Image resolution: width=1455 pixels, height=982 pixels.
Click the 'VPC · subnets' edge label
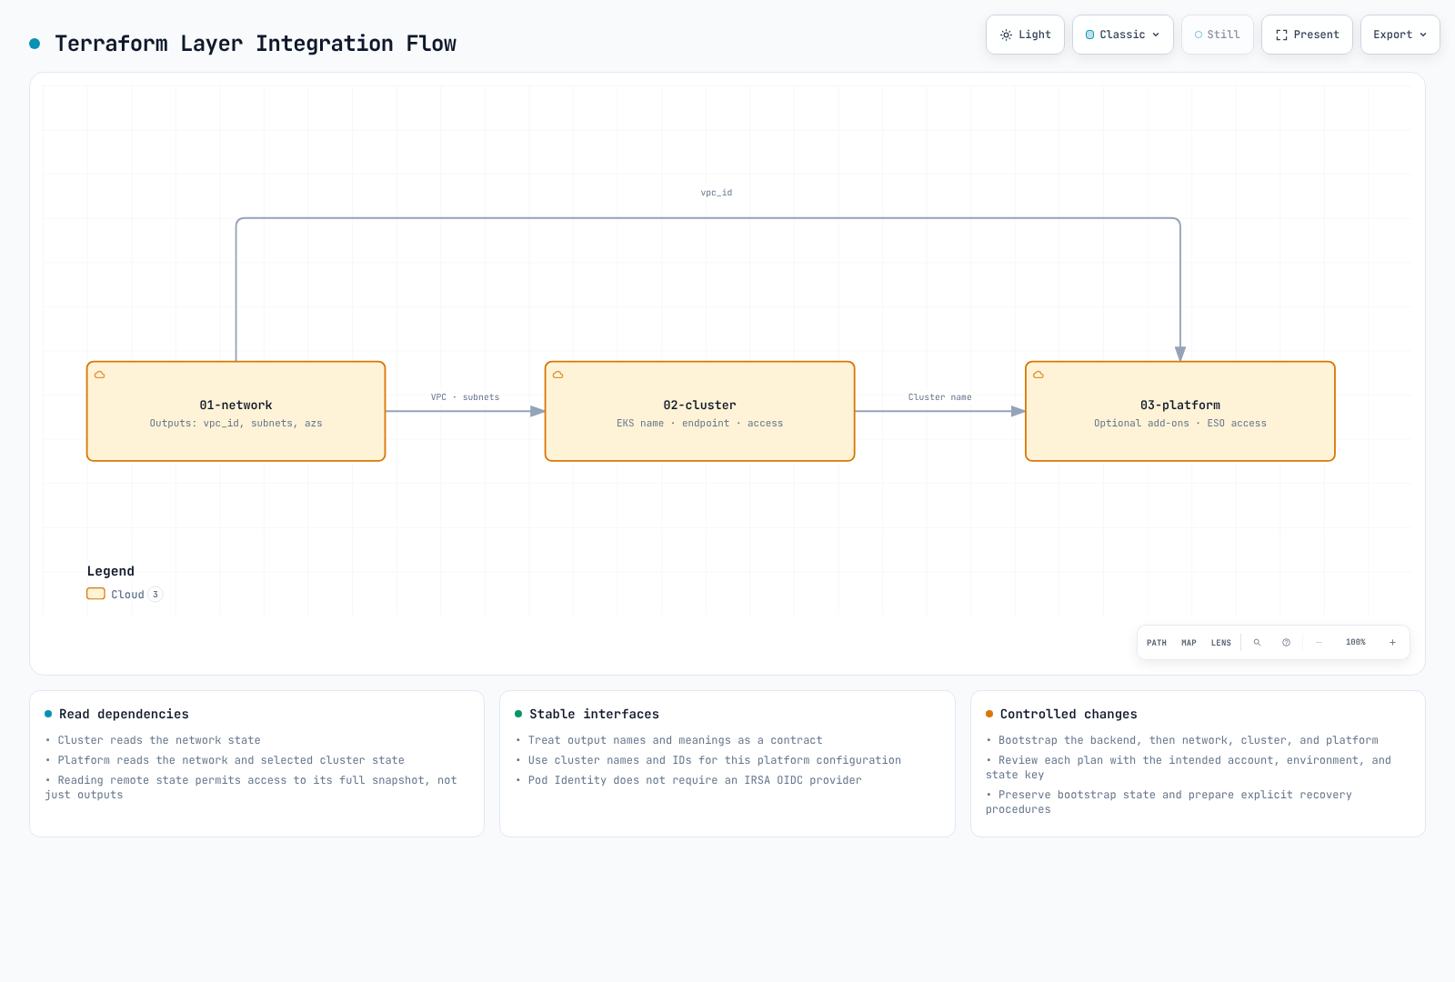coord(465,397)
